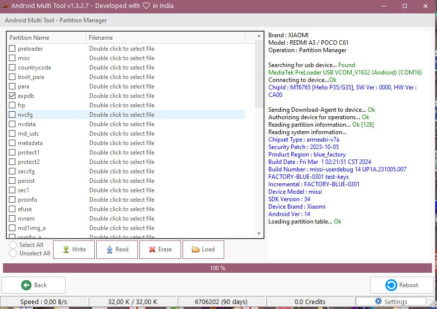Click the app logo in title bar
Image resolution: width=437 pixels, height=309 pixels.
5,6
